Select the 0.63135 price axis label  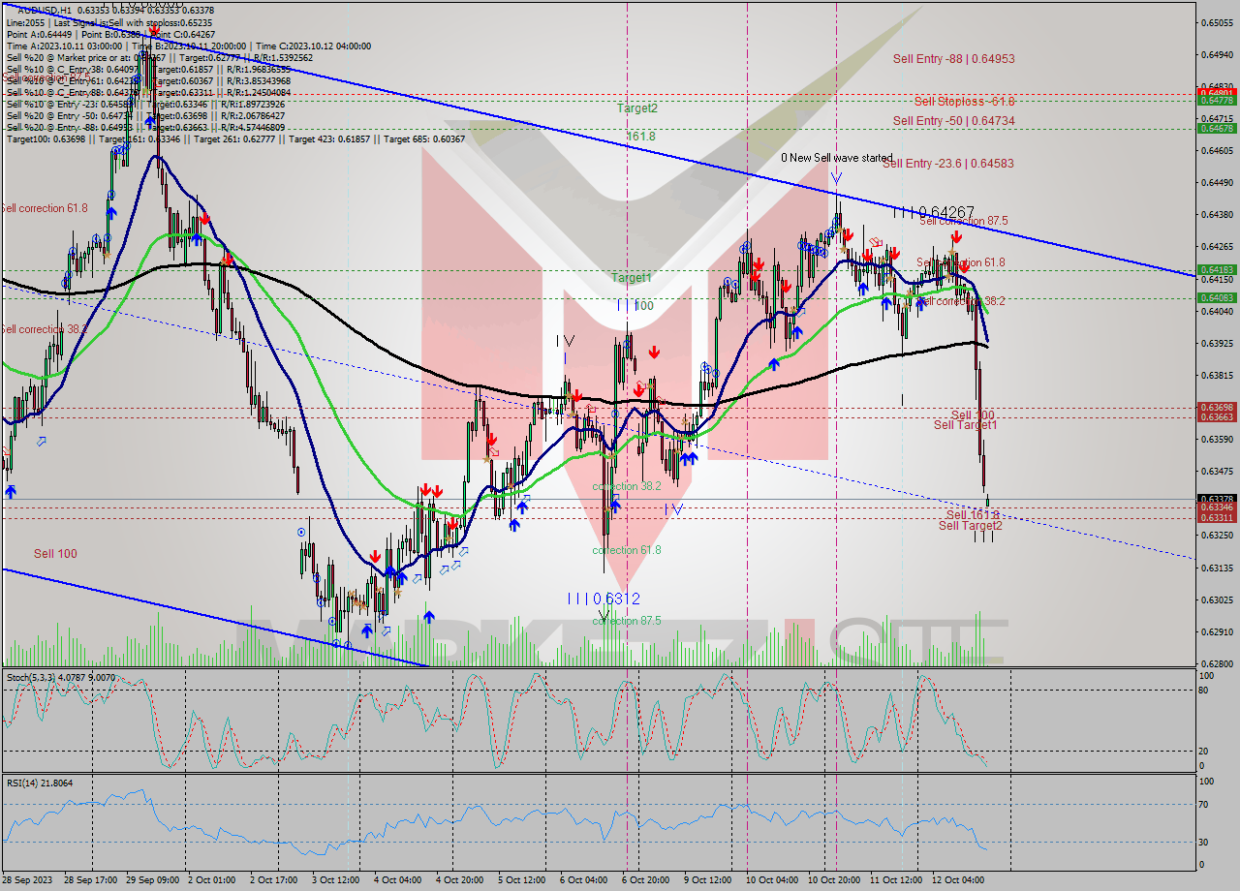pyautogui.click(x=1216, y=568)
